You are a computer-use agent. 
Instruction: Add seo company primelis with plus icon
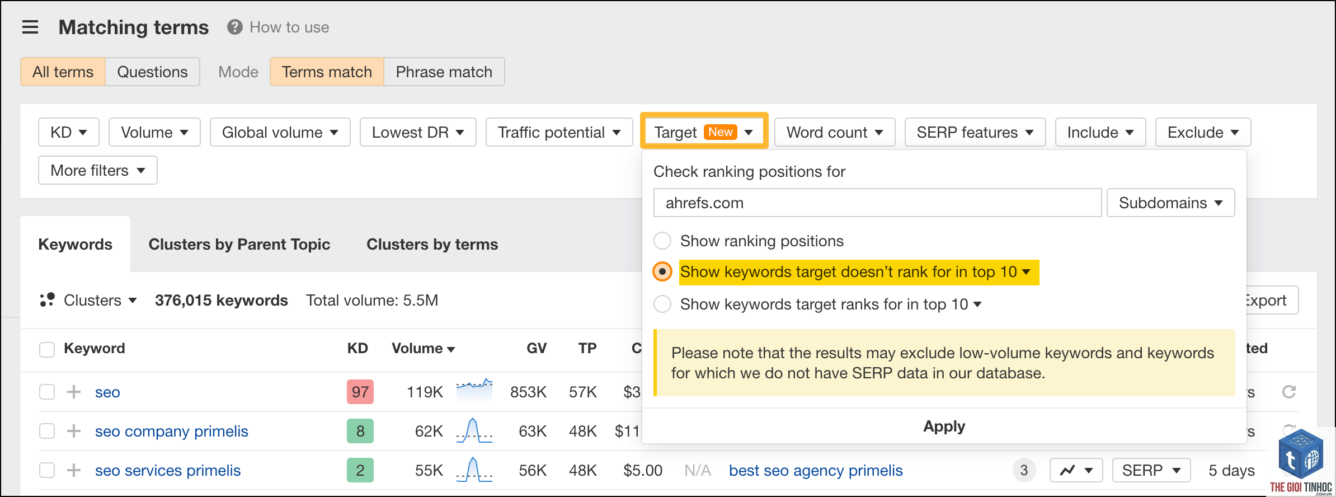(x=74, y=431)
